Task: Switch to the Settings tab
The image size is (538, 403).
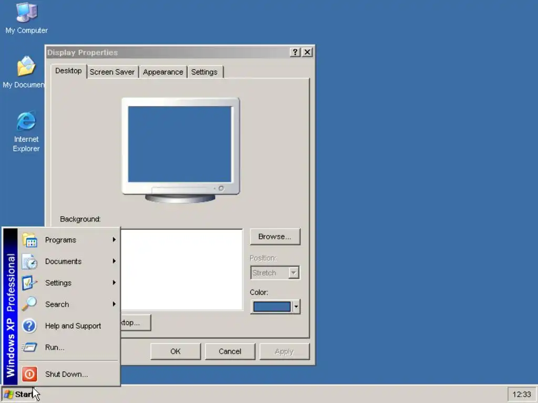Action: [x=204, y=72]
